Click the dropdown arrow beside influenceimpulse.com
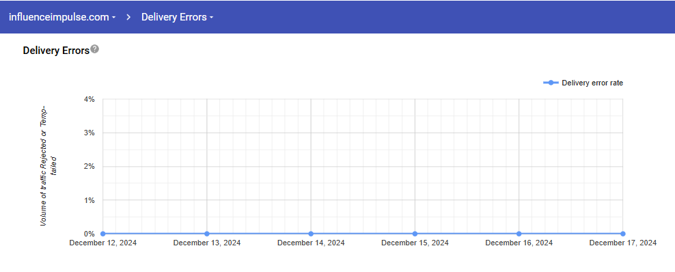 point(113,18)
